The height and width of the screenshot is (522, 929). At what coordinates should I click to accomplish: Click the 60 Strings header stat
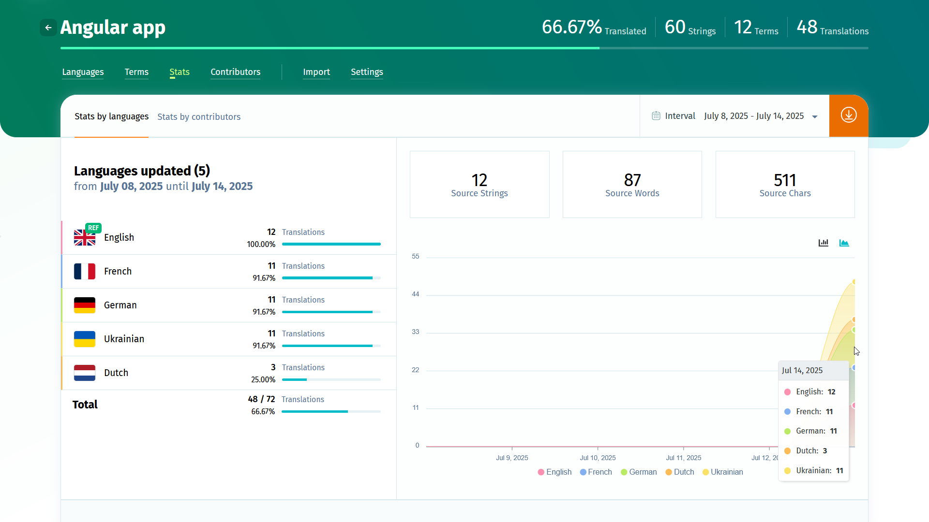690,28
